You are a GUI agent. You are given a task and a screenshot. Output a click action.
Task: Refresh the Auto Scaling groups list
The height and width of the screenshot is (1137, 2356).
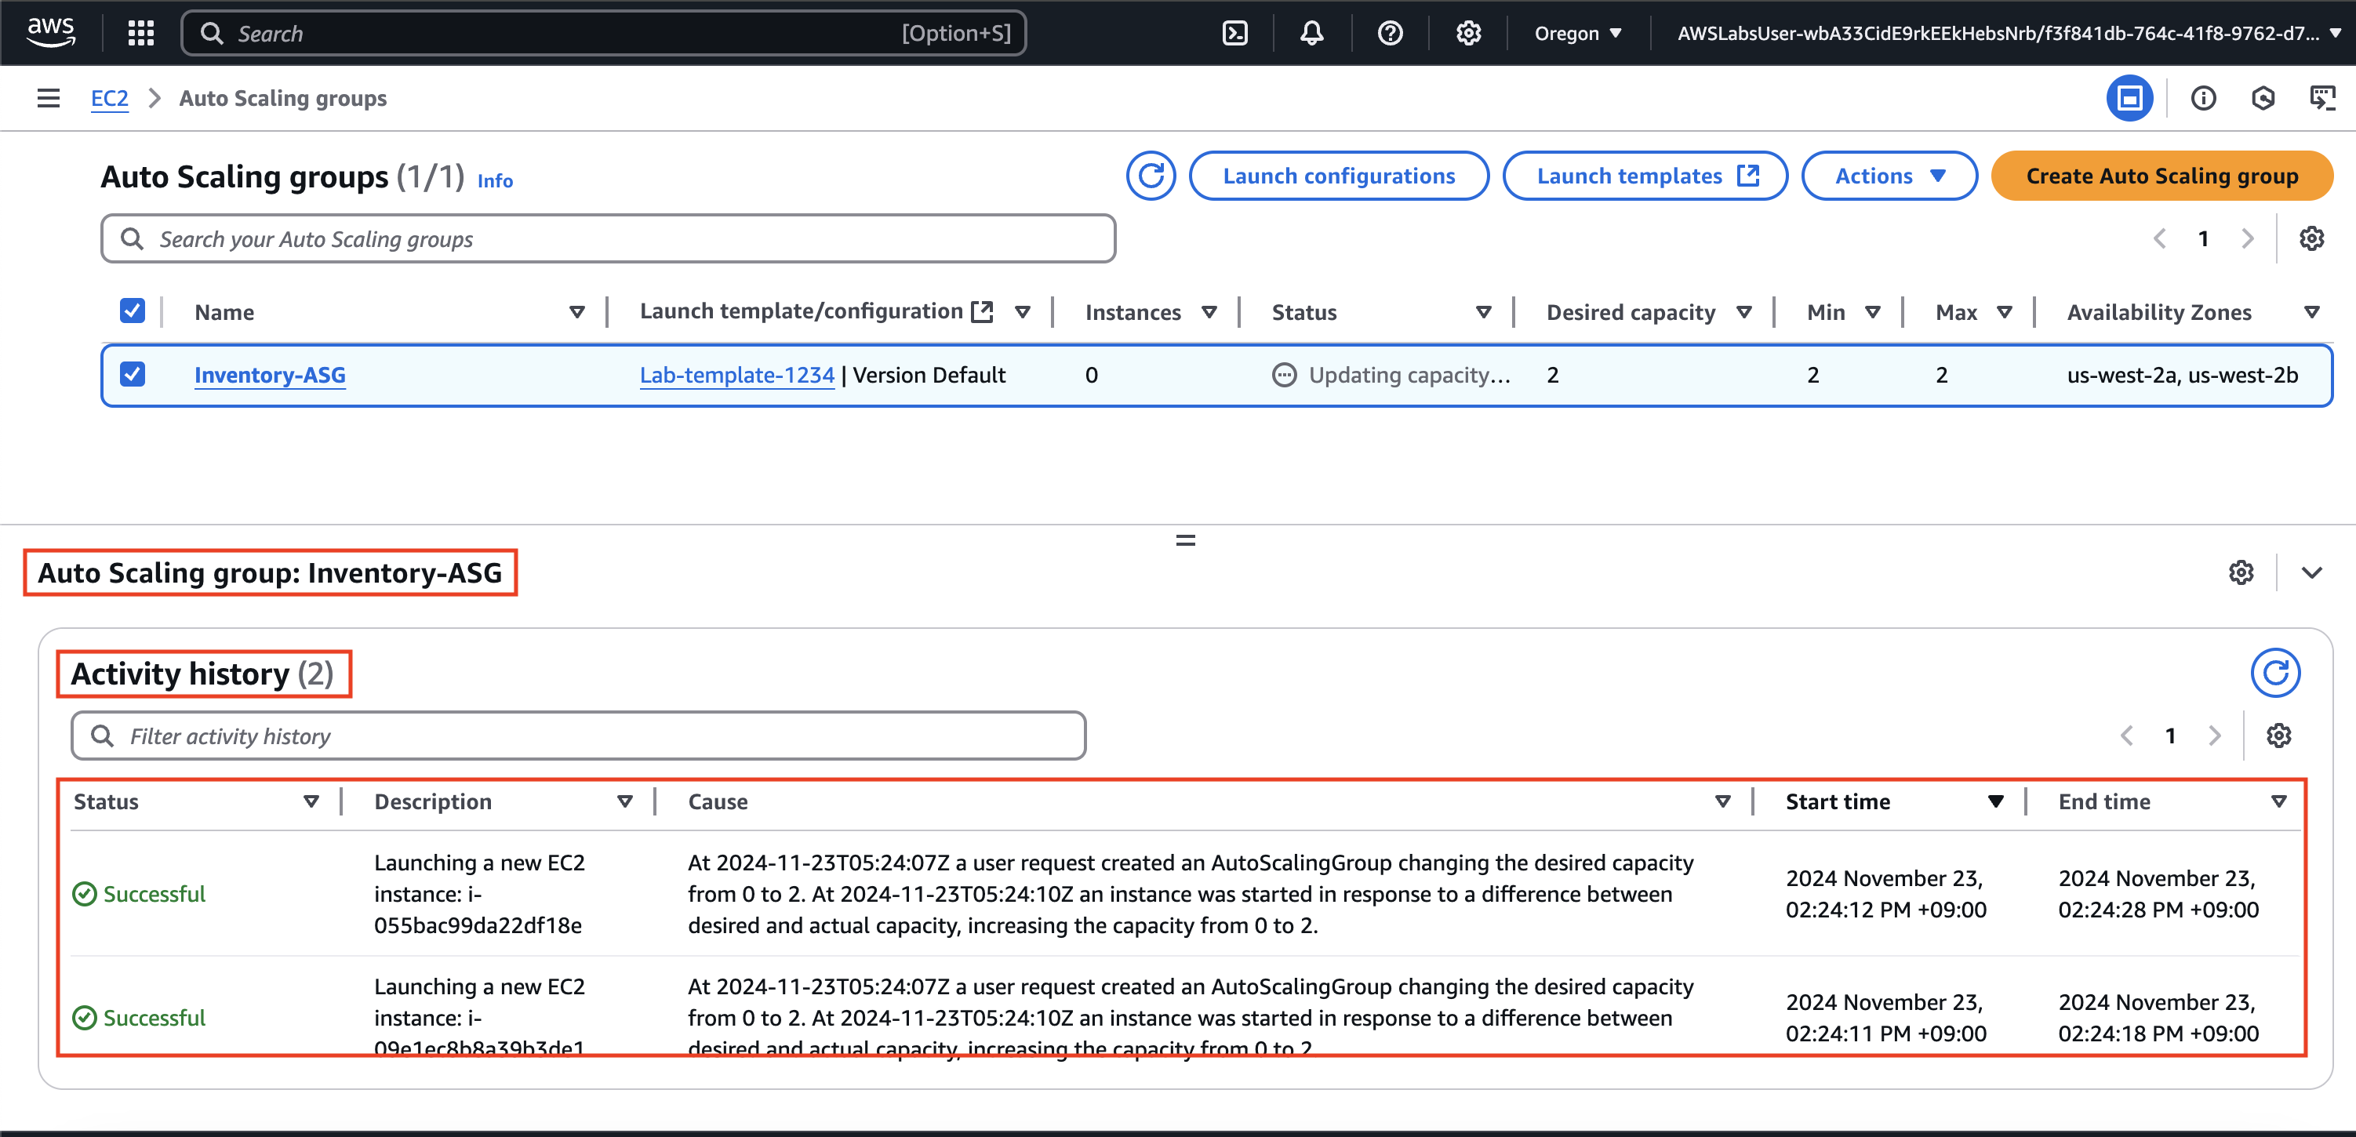(1151, 176)
